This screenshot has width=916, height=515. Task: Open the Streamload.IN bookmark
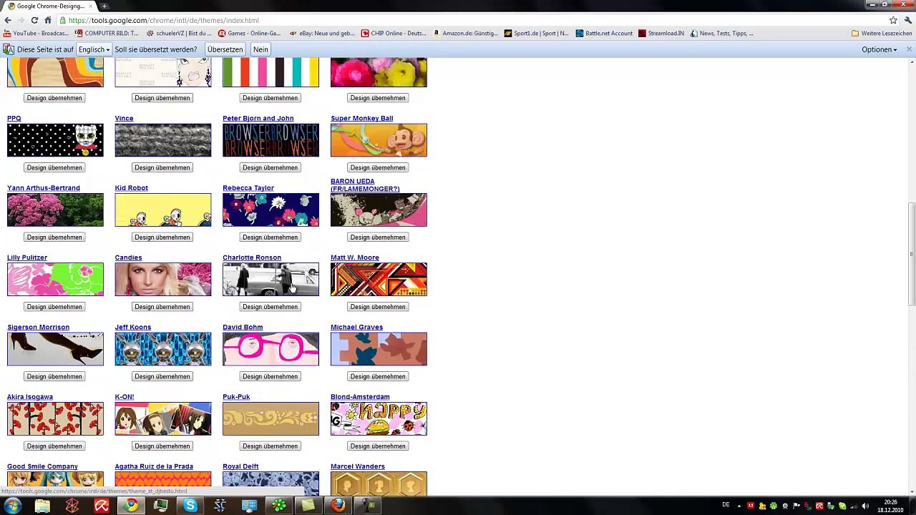[661, 33]
